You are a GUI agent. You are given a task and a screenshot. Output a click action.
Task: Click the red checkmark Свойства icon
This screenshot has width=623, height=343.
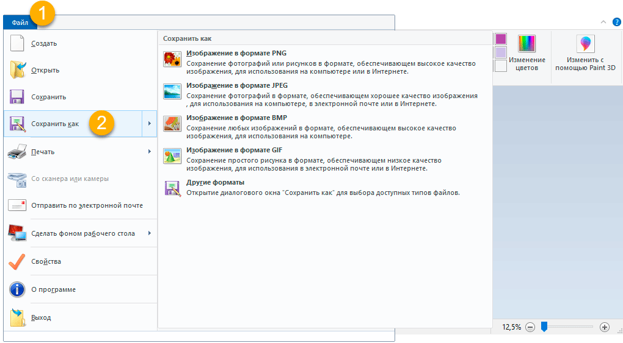(16, 261)
